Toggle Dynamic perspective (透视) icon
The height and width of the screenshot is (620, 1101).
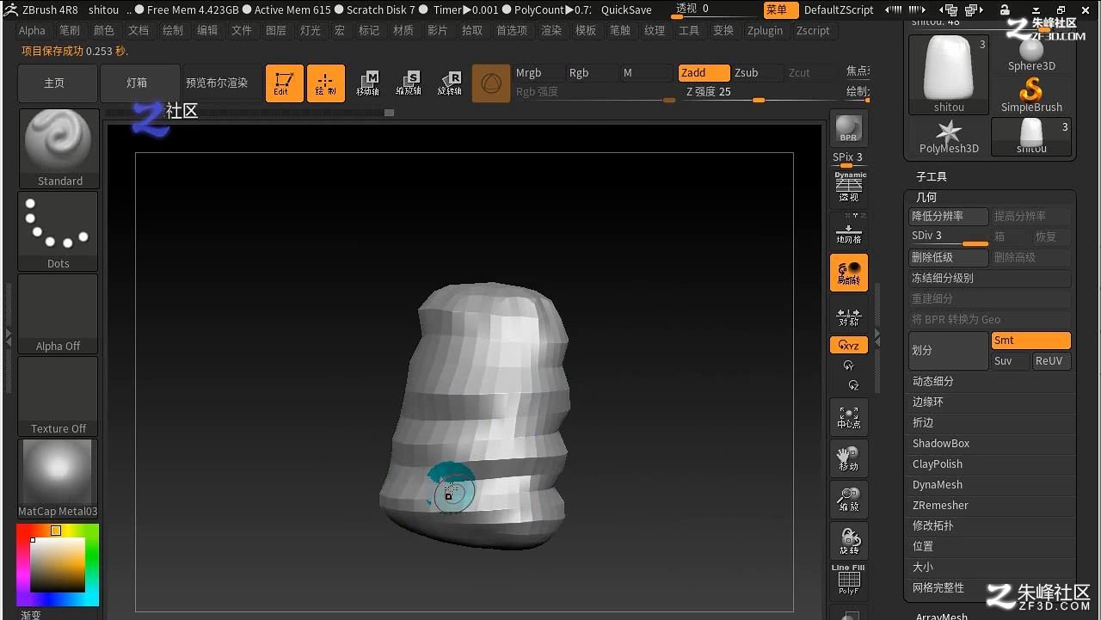(849, 187)
